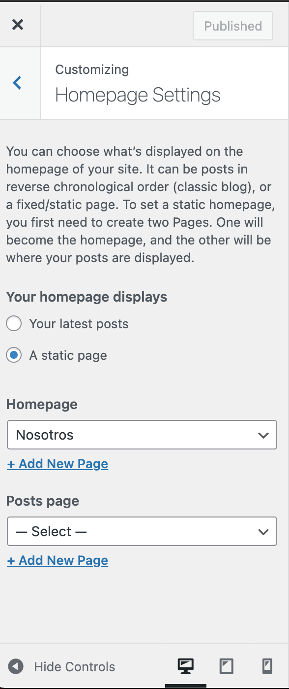
Task: Click the 'Your latest posts' label text
Action: point(79,324)
